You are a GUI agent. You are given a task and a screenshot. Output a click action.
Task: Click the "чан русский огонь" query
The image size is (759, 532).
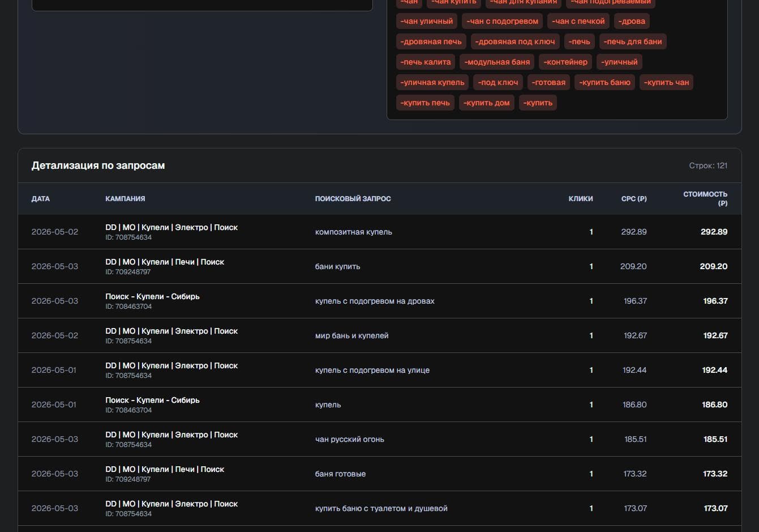click(x=350, y=439)
